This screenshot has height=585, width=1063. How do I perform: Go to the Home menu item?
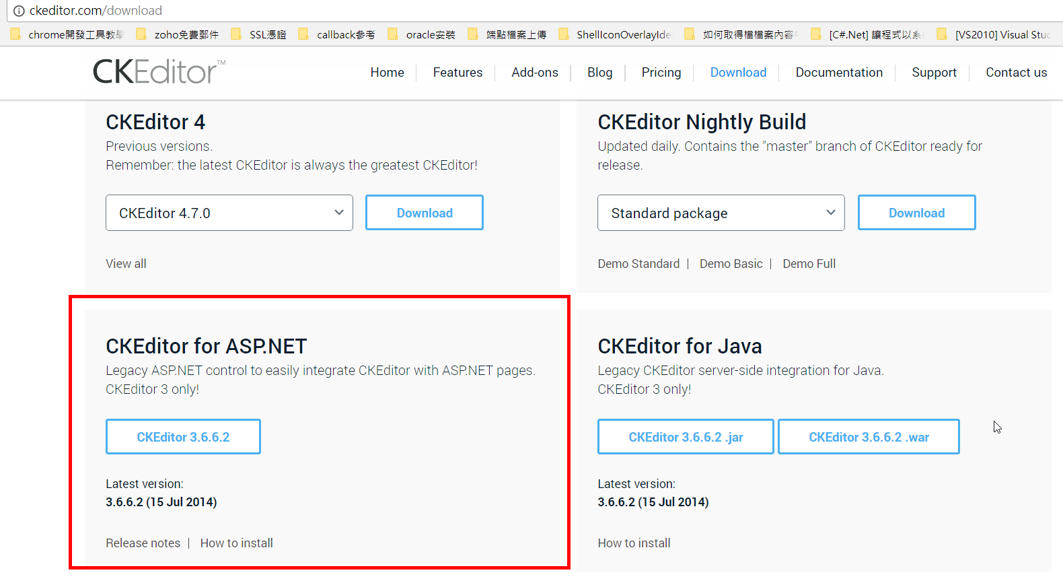click(x=388, y=72)
